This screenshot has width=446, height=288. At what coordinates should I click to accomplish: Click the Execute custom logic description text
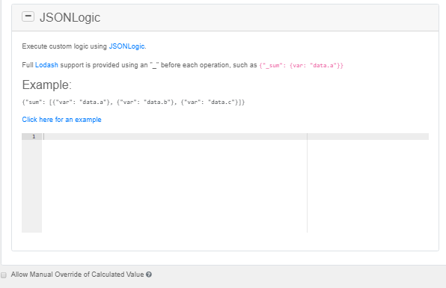64,46
